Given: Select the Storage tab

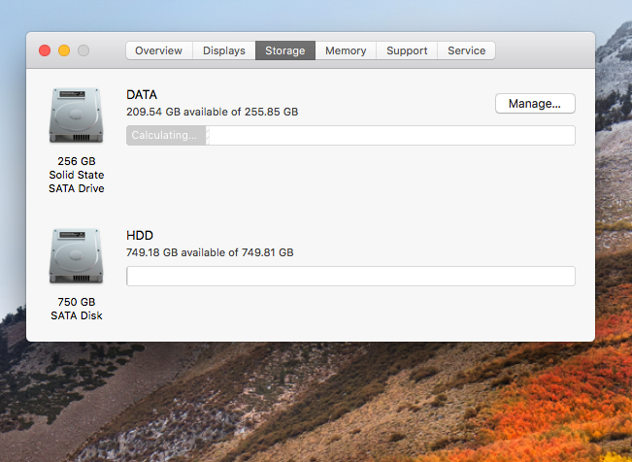Looking at the screenshot, I should click(x=284, y=50).
